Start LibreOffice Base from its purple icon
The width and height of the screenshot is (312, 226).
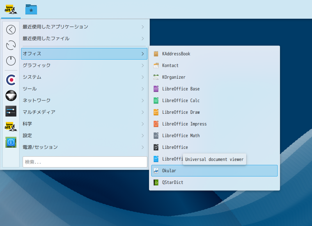tap(156, 89)
